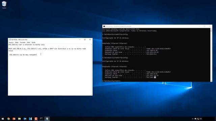
Task: Click the Notepad title bar icon
Action: tap(10, 40)
